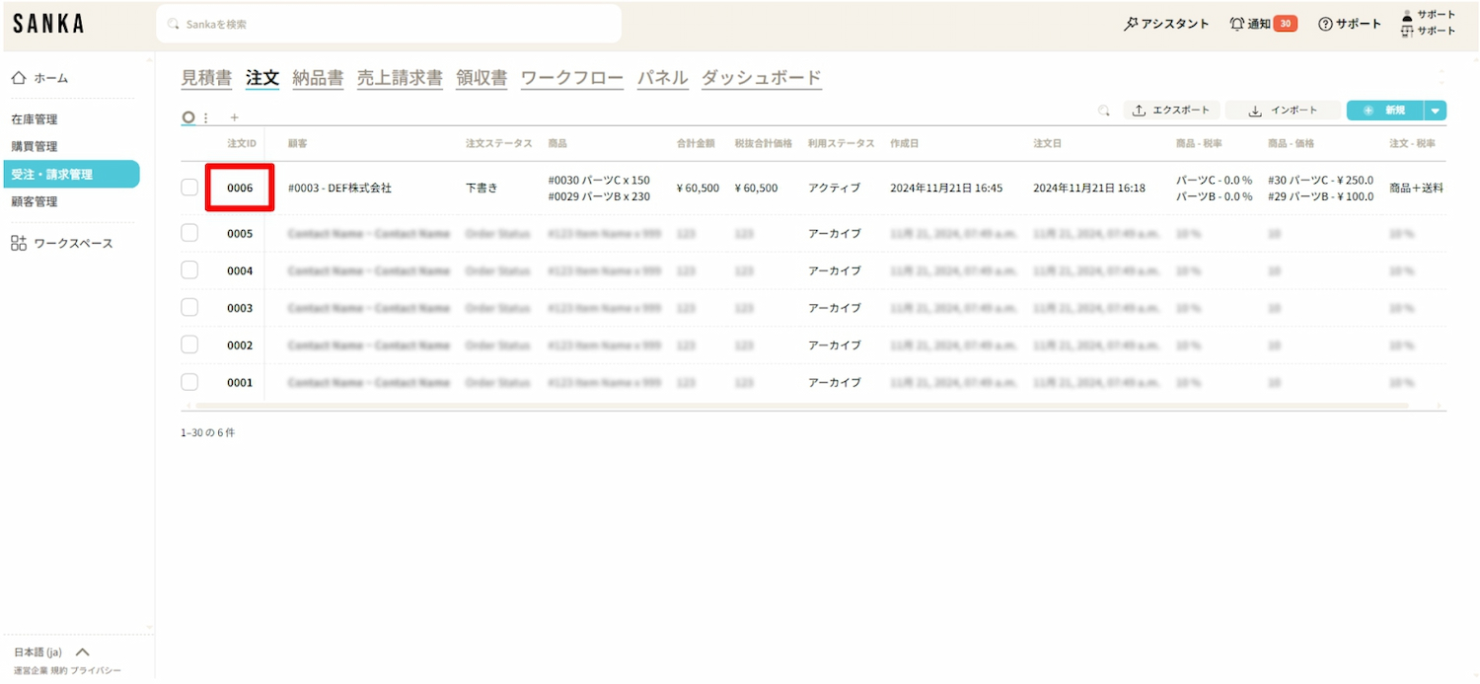Image resolution: width=1480 pixels, height=684 pixels.
Task: Click the 顧客 column header
Action: (x=297, y=144)
